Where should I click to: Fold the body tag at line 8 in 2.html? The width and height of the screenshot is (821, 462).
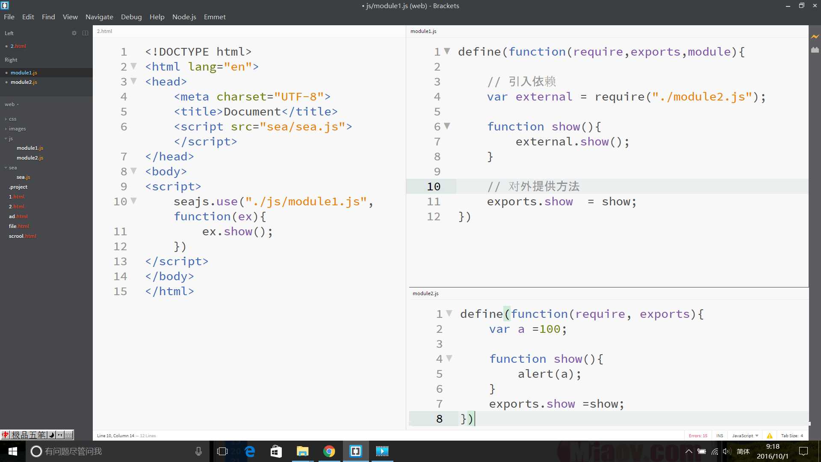[x=133, y=171]
